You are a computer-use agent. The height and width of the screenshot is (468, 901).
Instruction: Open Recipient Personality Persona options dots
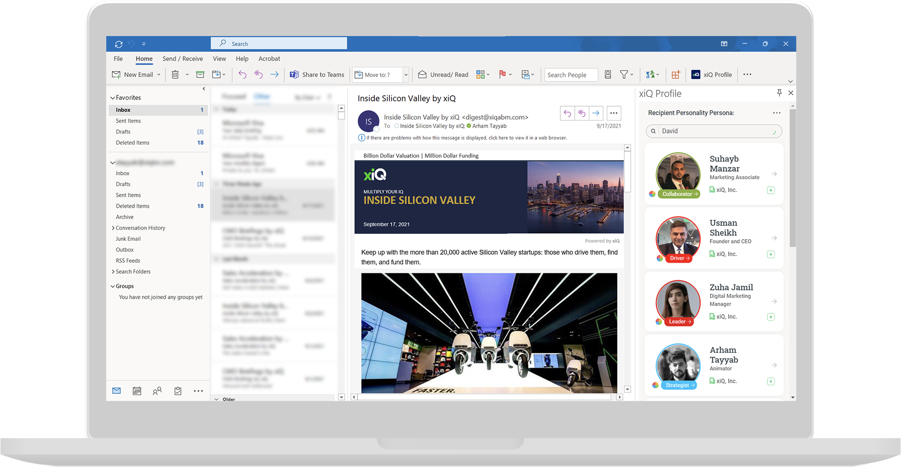(x=777, y=113)
